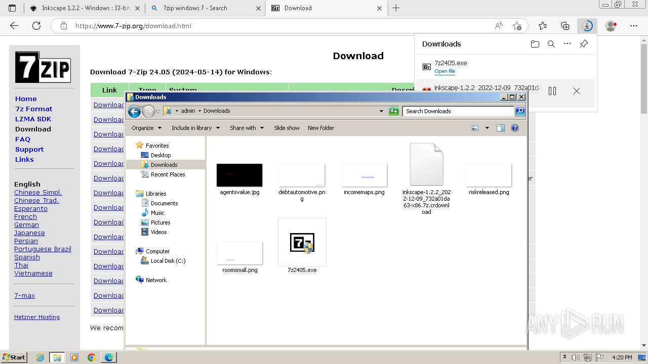Select Network in navigation pane
648x364 pixels.
coord(156,280)
